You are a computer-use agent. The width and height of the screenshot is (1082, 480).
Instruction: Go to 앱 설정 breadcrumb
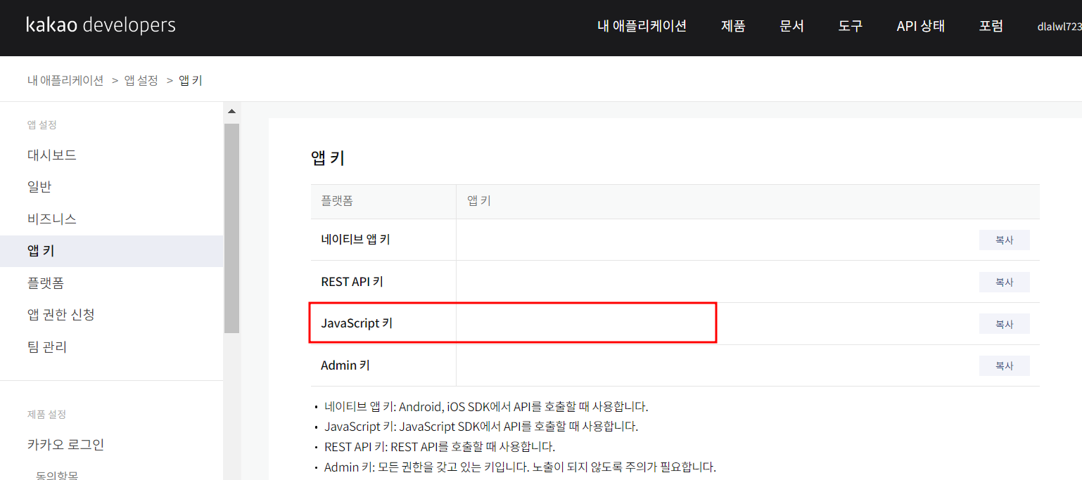coord(141,80)
